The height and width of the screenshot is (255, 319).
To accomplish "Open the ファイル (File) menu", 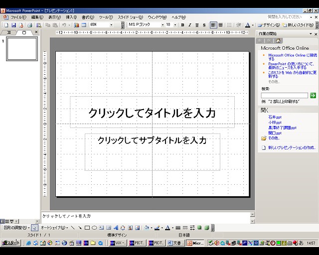I will (18, 17).
